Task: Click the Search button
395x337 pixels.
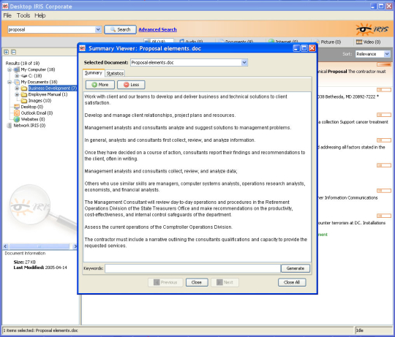Action: click(x=120, y=29)
